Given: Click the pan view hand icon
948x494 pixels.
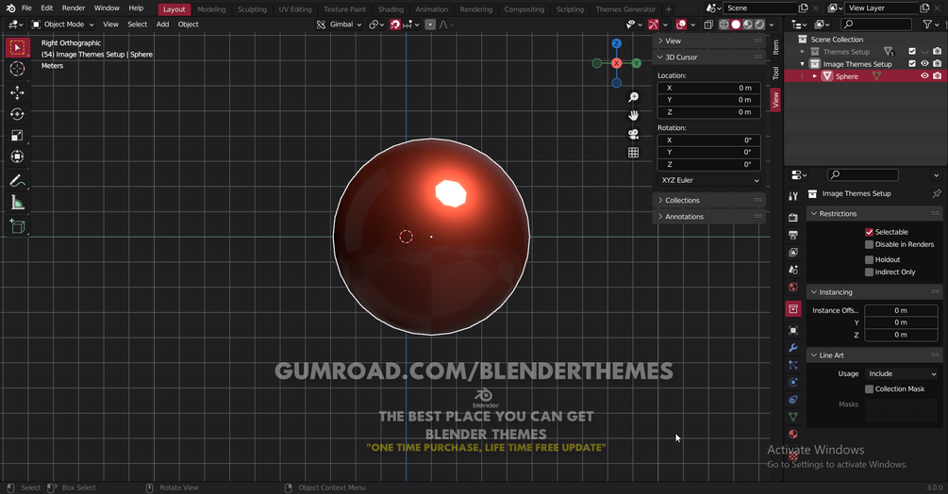Looking at the screenshot, I should point(633,115).
